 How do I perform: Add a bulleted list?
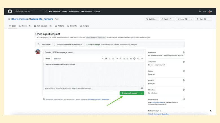124,59
